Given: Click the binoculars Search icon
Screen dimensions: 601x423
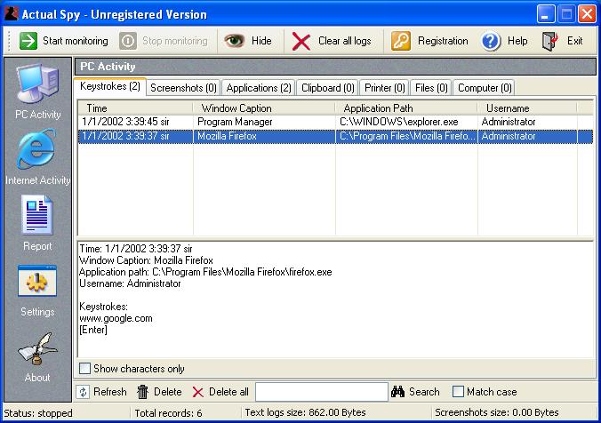Looking at the screenshot, I should tap(398, 392).
